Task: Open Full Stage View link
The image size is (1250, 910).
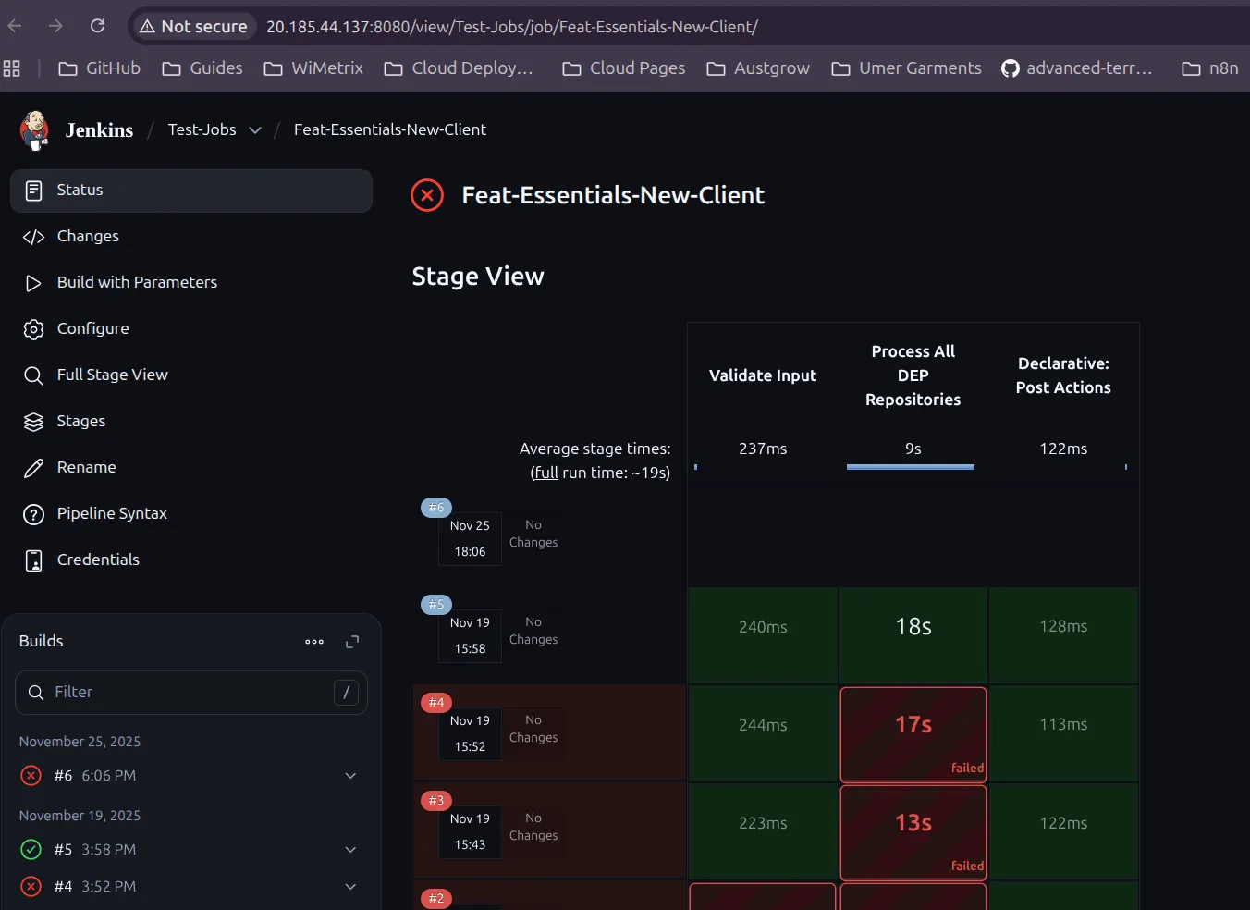Action: tap(112, 375)
